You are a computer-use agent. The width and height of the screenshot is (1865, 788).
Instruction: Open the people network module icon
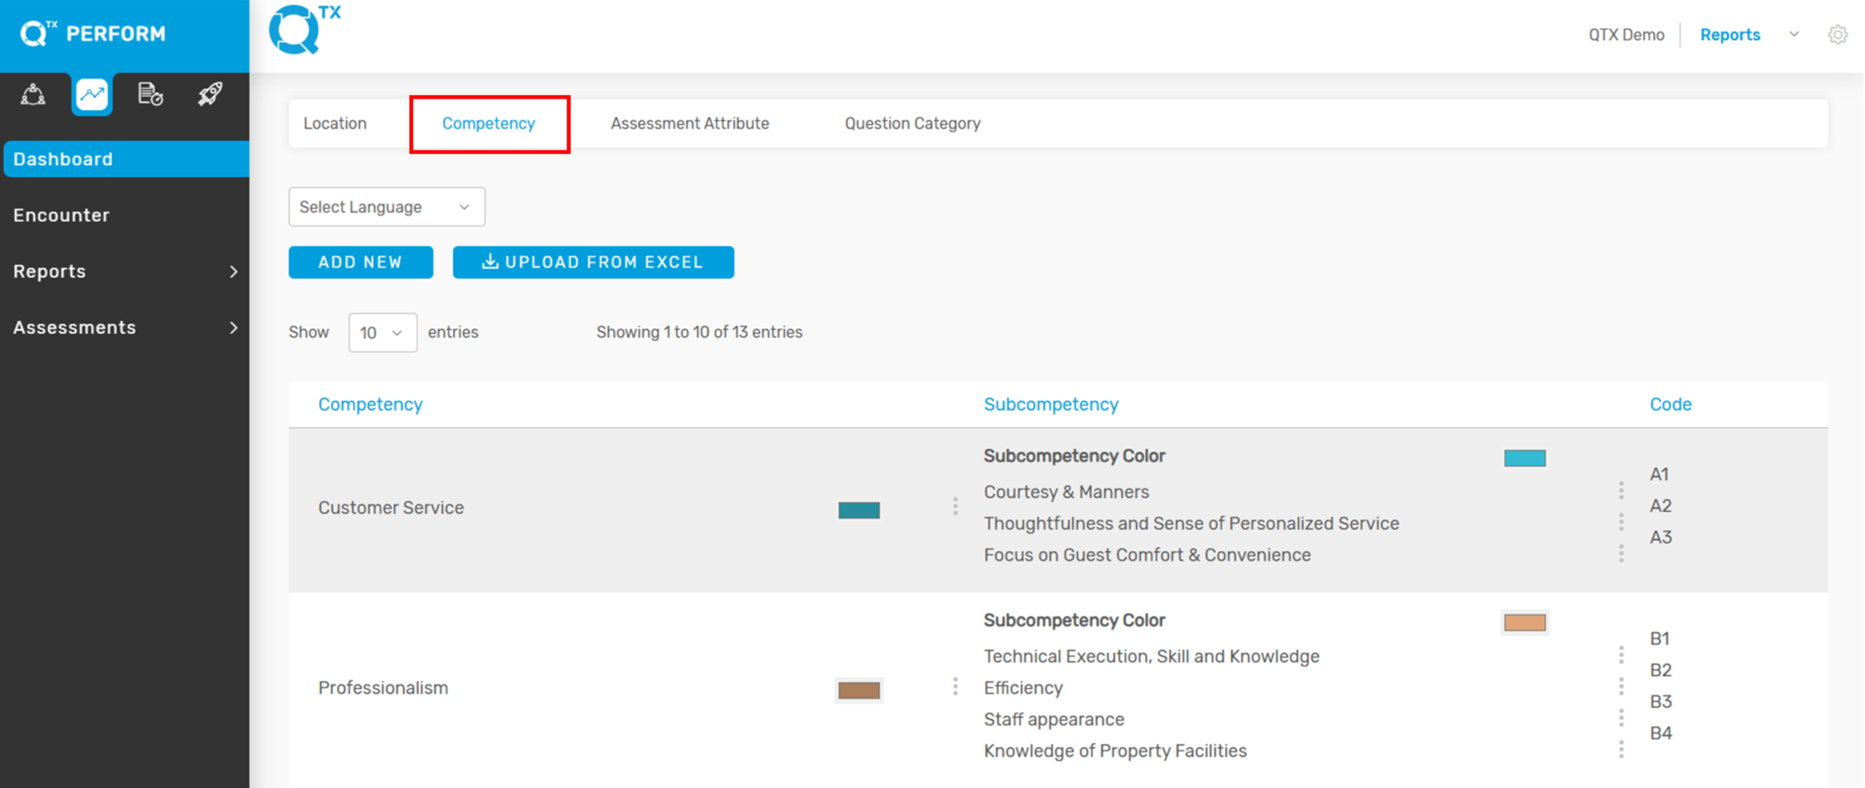click(34, 94)
